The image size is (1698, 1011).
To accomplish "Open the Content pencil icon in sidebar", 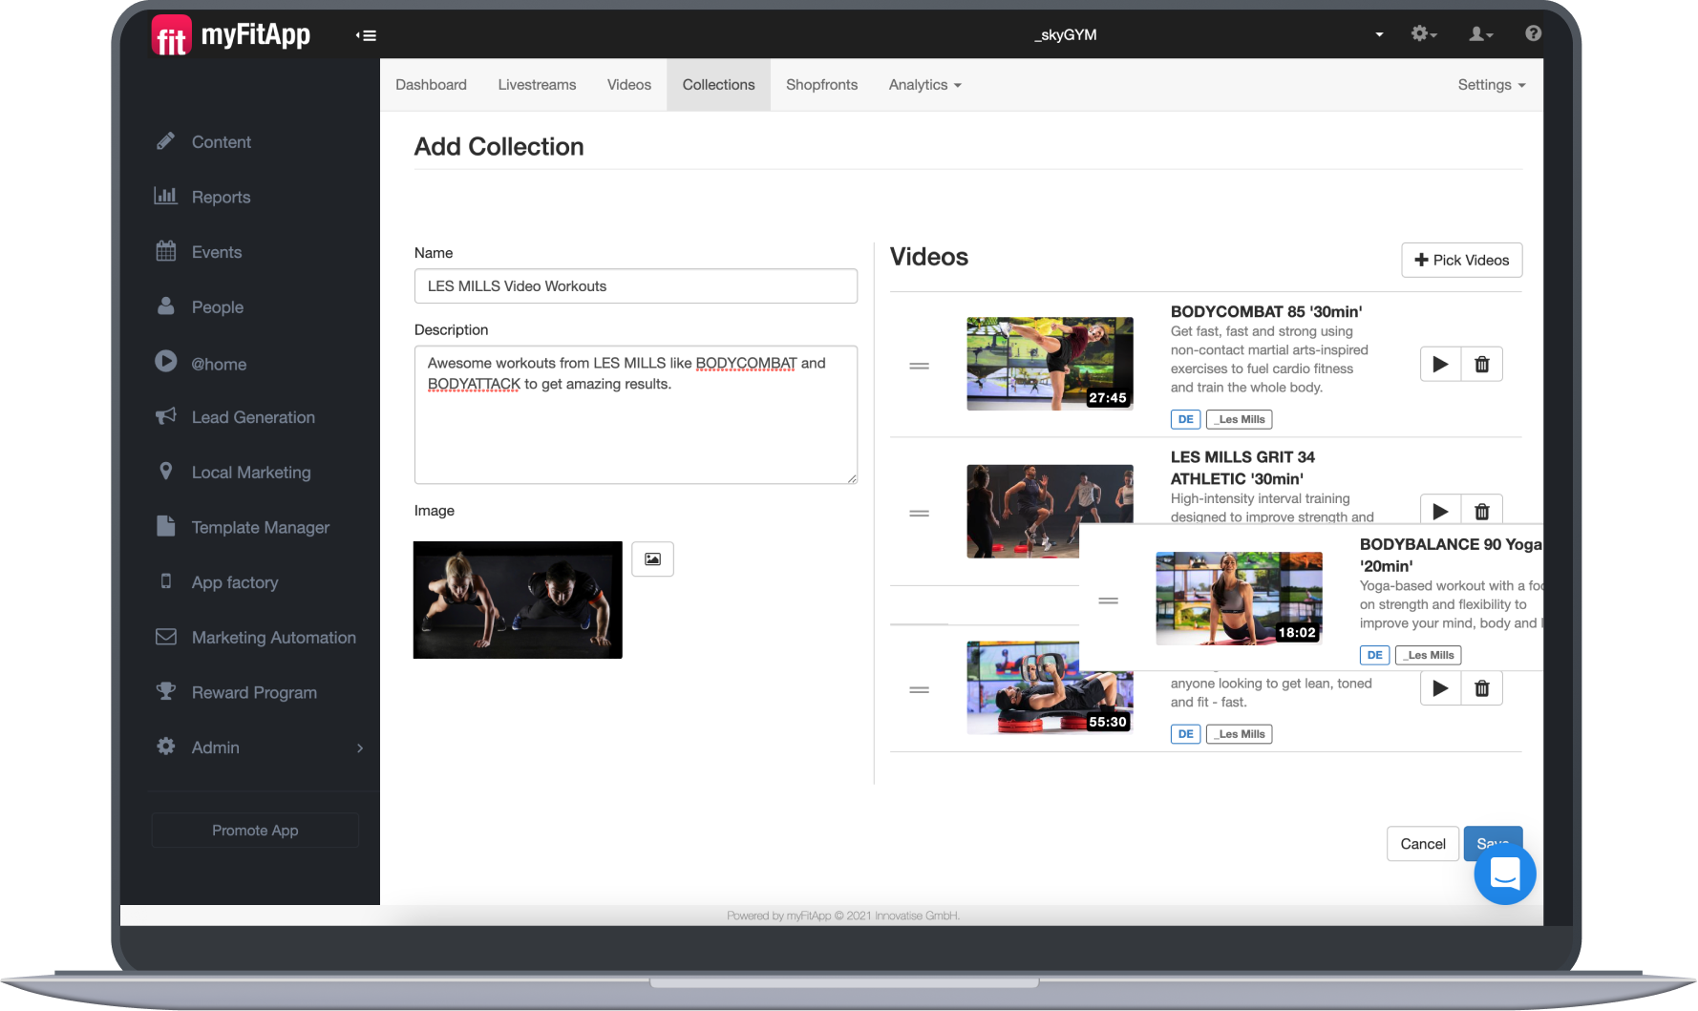I will [x=166, y=141].
